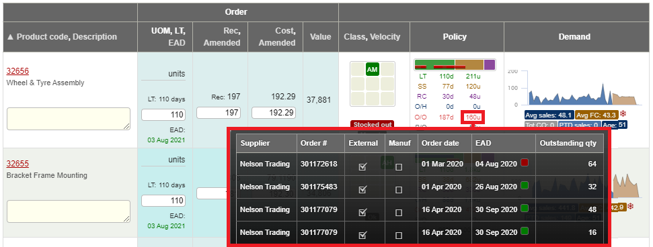Click green status square in row with quantity 16
Screen dimensions: 653x247
pos(525,230)
